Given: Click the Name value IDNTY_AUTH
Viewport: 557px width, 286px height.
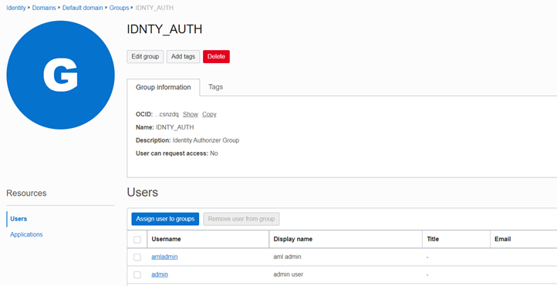Looking at the screenshot, I should point(175,127).
